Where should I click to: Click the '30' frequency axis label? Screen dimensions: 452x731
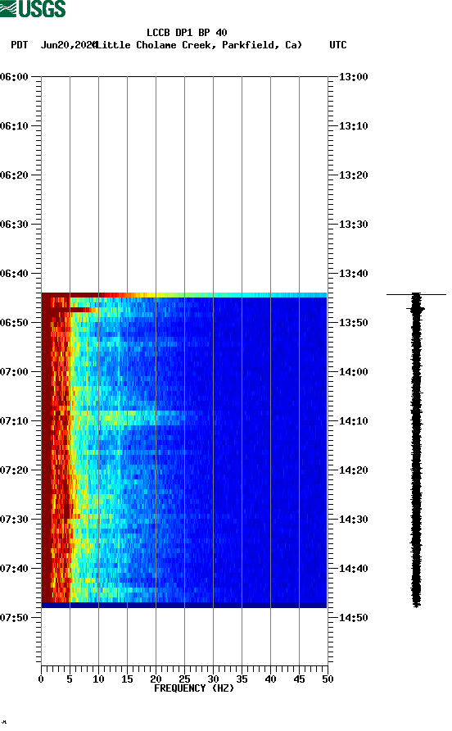click(213, 679)
